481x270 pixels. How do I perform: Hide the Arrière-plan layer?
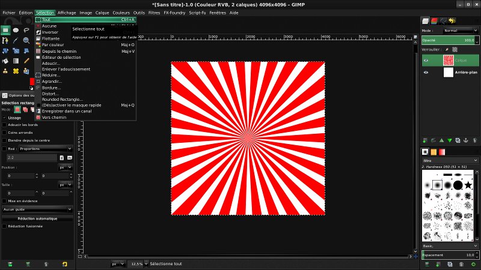tap(426, 73)
